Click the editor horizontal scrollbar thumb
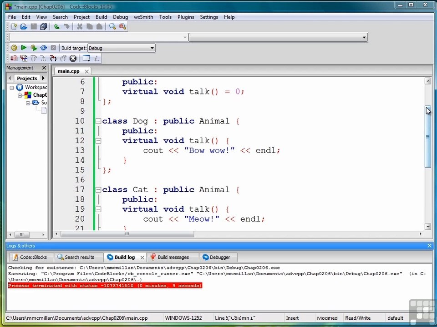The height and width of the screenshot is (327, 437). pyautogui.click(x=127, y=234)
